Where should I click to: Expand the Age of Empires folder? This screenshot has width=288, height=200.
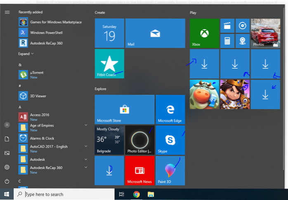pyautogui.click(x=86, y=125)
